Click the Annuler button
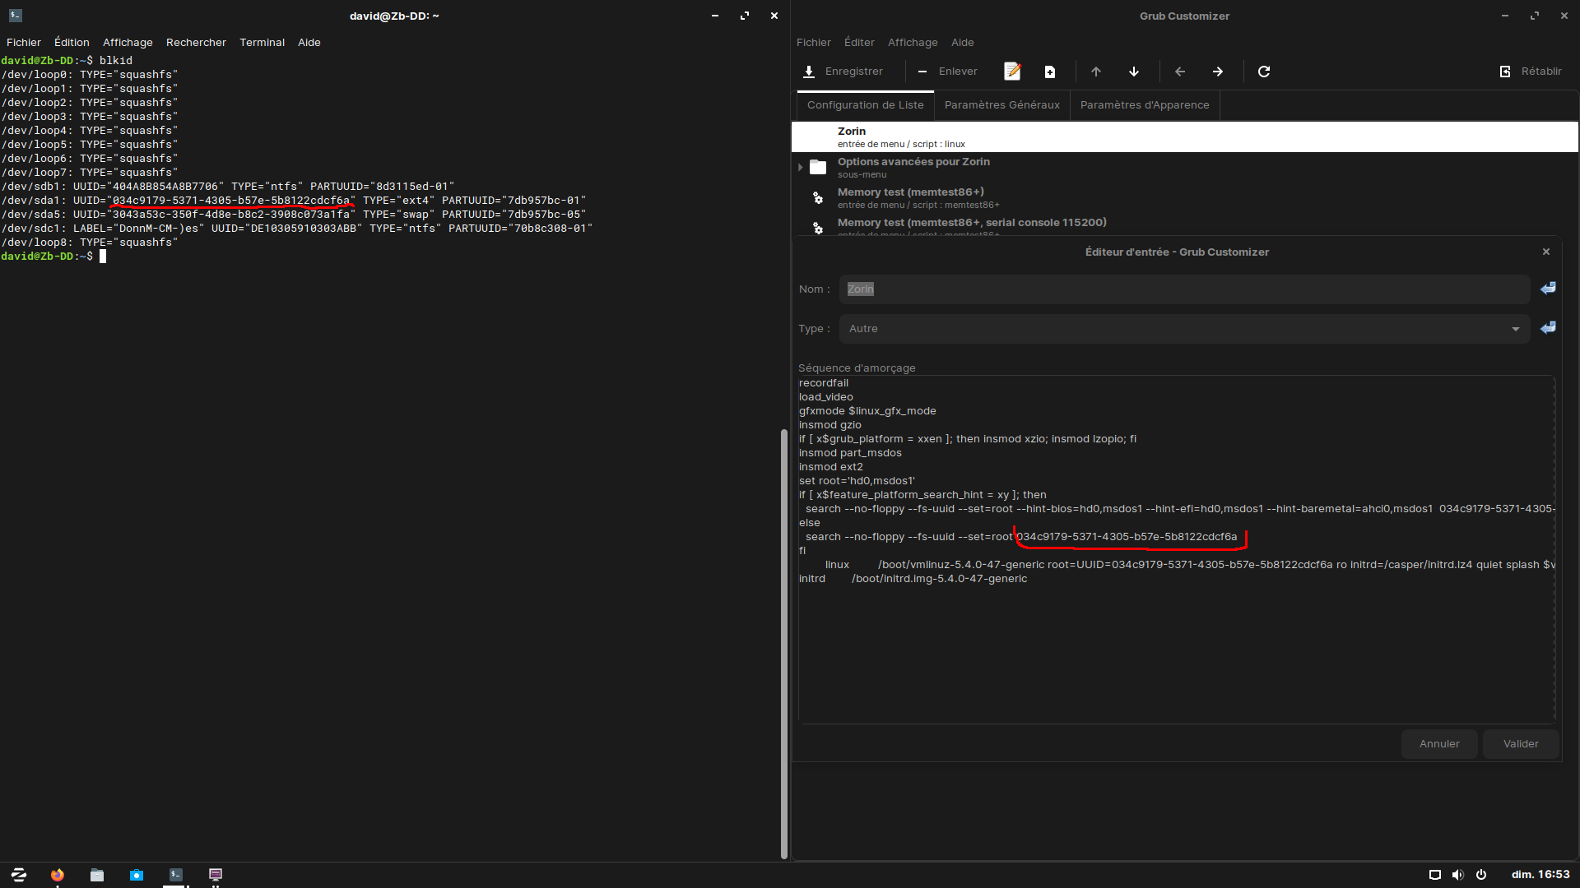The height and width of the screenshot is (888, 1580). 1438,744
